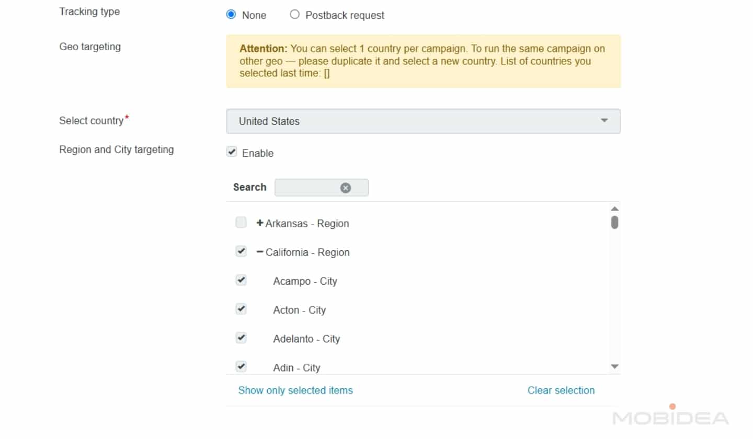Viewport: 753px width, 439px height.
Task: Expand Arkansas region with plus icon
Action: click(259, 223)
